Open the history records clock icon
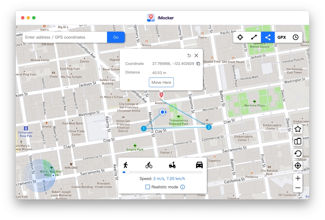The width and height of the screenshot is (325, 220). [x=296, y=37]
